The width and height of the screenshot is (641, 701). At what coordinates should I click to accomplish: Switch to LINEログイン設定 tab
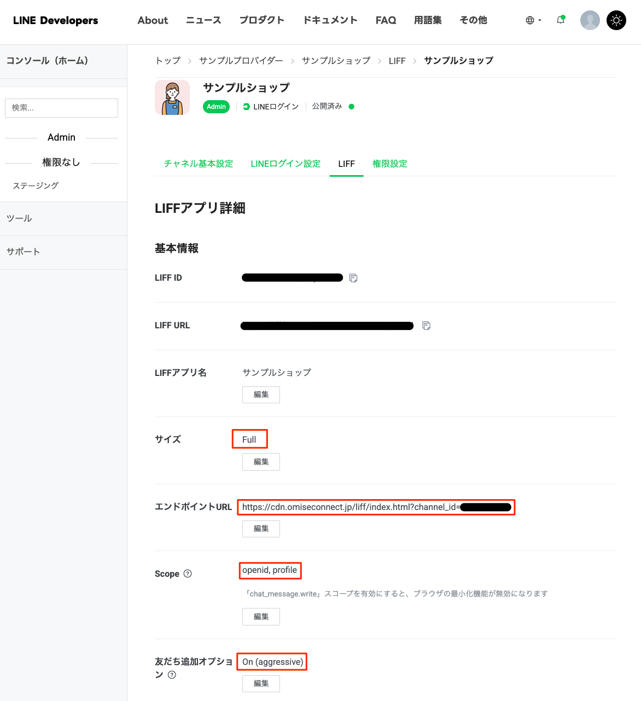pyautogui.click(x=285, y=164)
